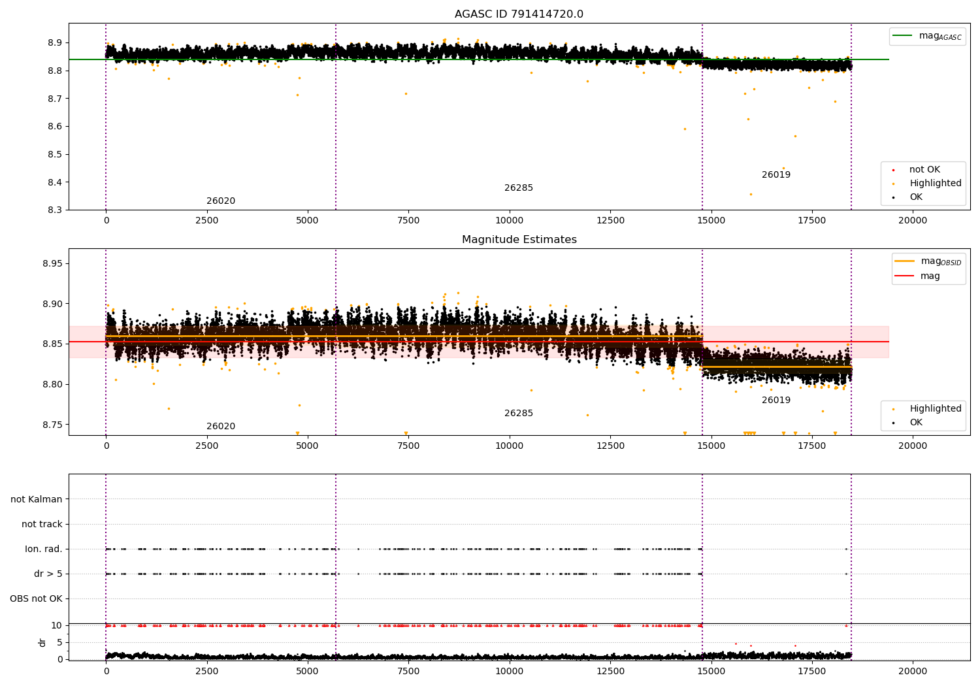980x686 pixels.
Task: Click the label 26285 in the Magnitude Estimates plot
Action: (519, 414)
